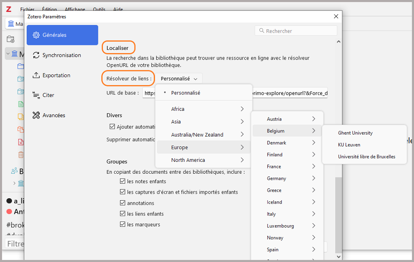Image resolution: width=414 pixels, height=262 pixels.
Task: Open the Affichage menu in Zotero
Action: (x=75, y=9)
